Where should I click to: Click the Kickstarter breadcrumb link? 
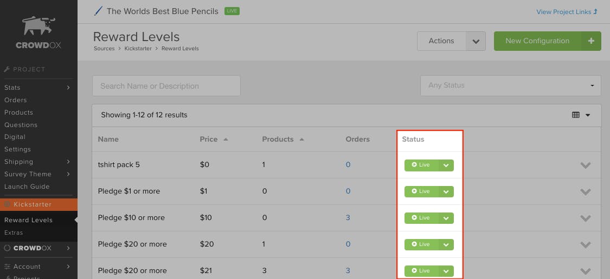(138, 49)
